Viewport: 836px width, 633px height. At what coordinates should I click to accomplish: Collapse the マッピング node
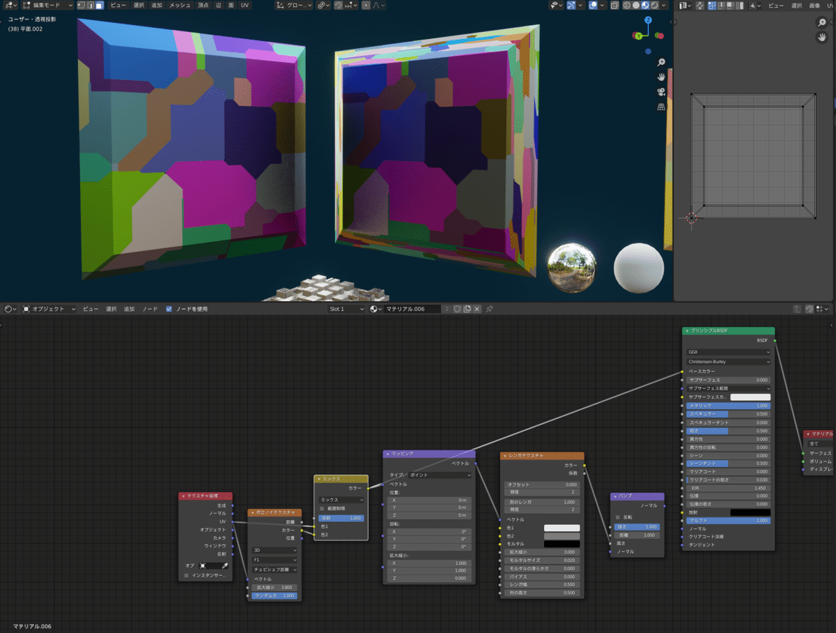pos(387,454)
